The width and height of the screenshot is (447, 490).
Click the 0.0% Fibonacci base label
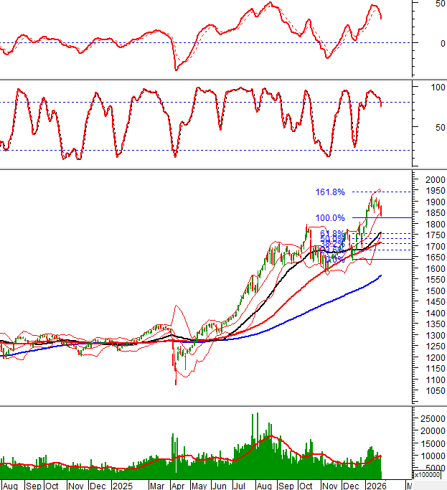click(x=332, y=259)
